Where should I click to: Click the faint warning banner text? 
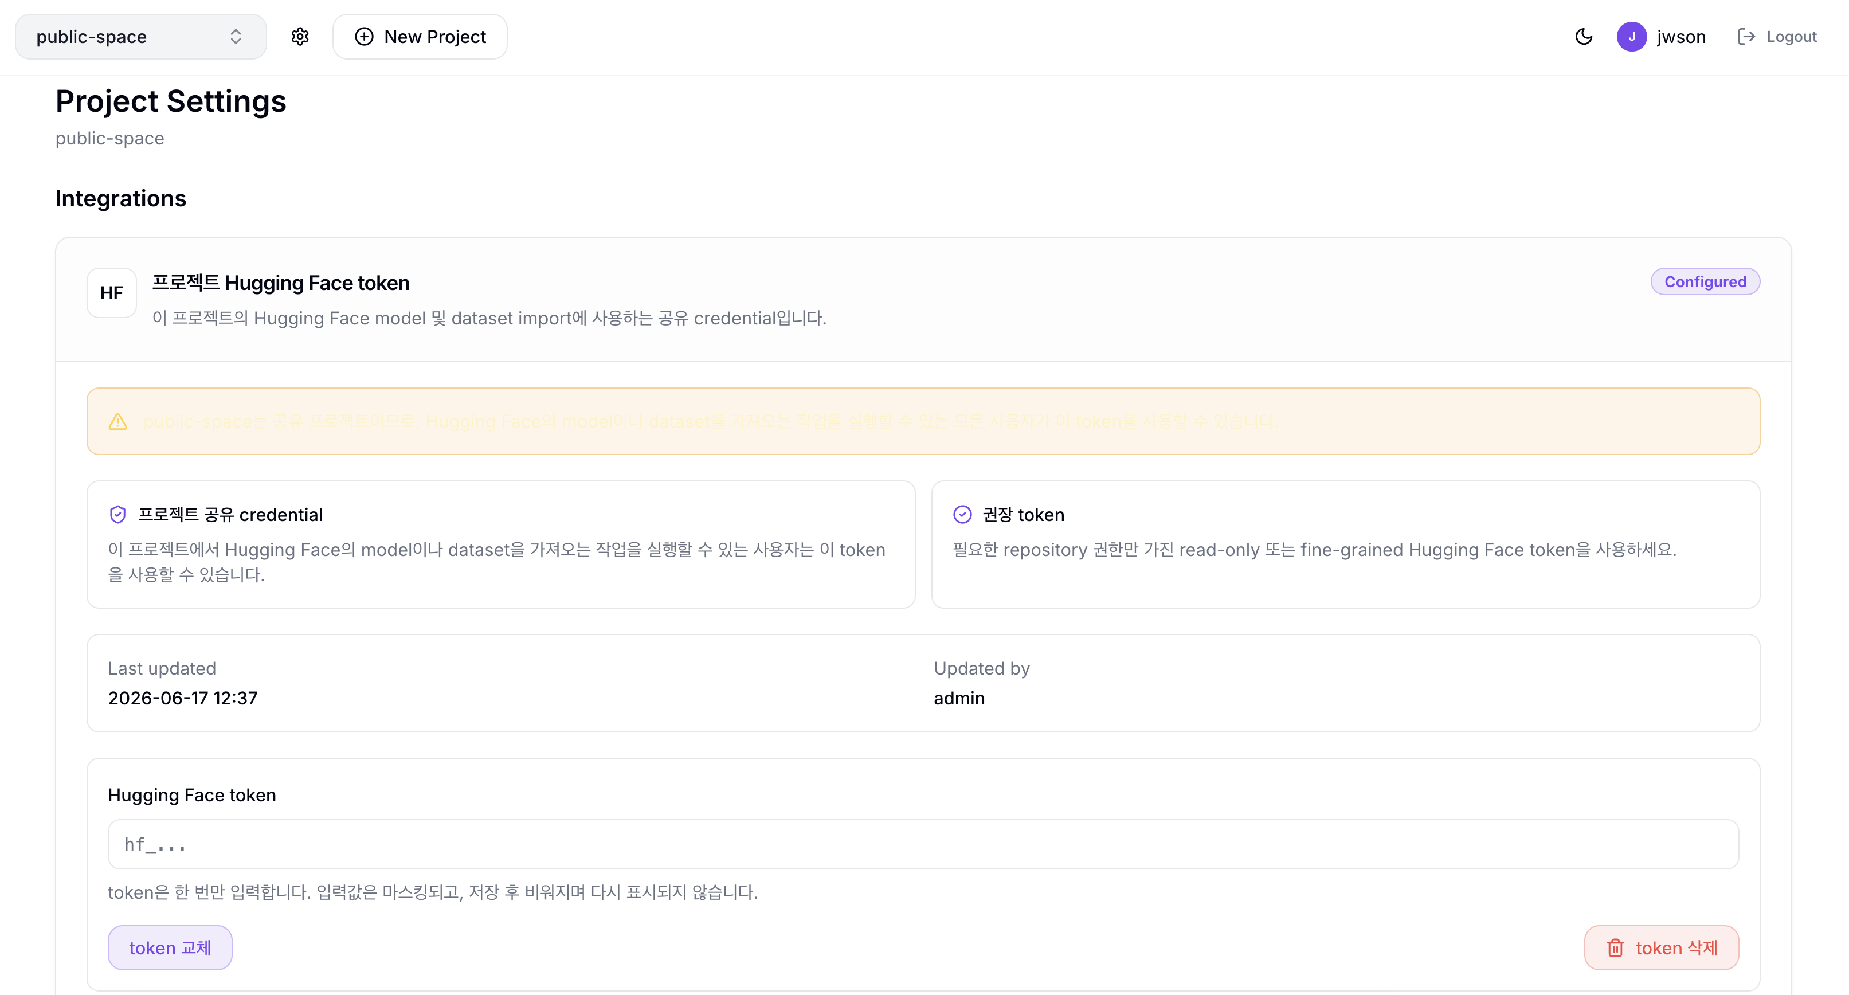coord(711,421)
